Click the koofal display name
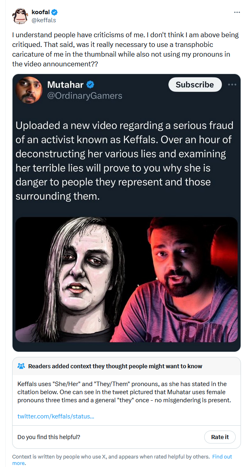 (41, 12)
